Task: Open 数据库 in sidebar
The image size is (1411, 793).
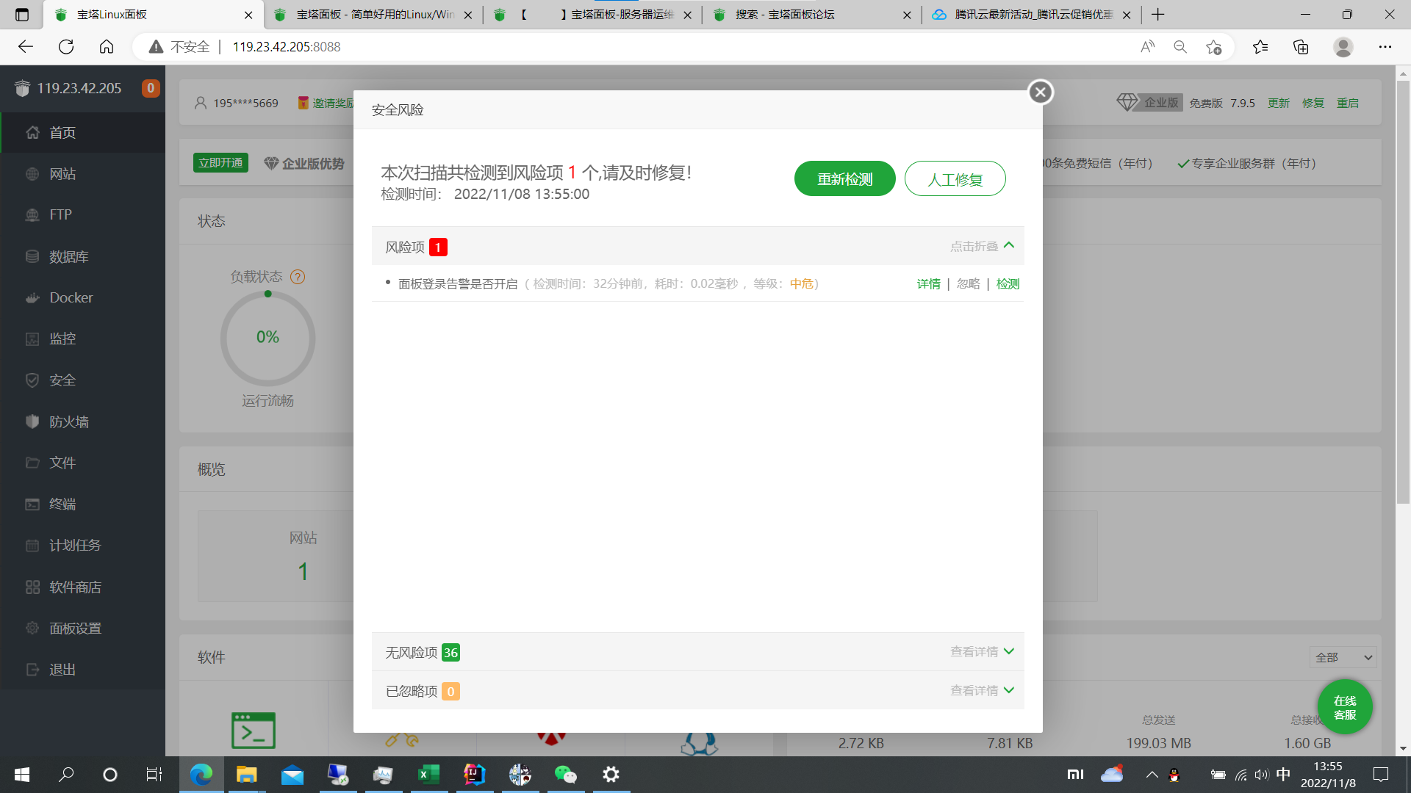Action: (82, 257)
